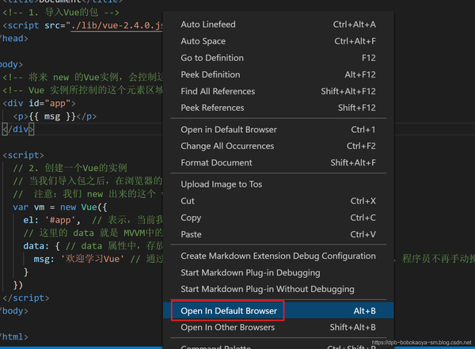Click the msg: '欢迎学习Vue' line
This screenshot has height=349, width=475.
(x=98, y=259)
